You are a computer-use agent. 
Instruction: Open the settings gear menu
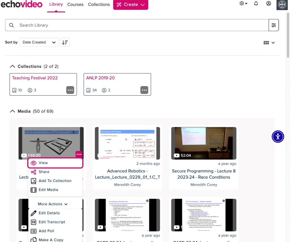pyautogui.click(x=242, y=3)
